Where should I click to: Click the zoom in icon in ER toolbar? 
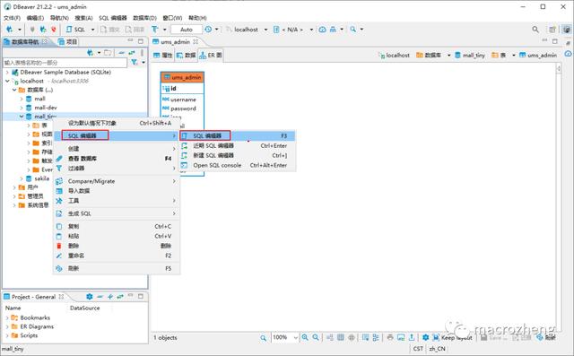(x=305, y=337)
